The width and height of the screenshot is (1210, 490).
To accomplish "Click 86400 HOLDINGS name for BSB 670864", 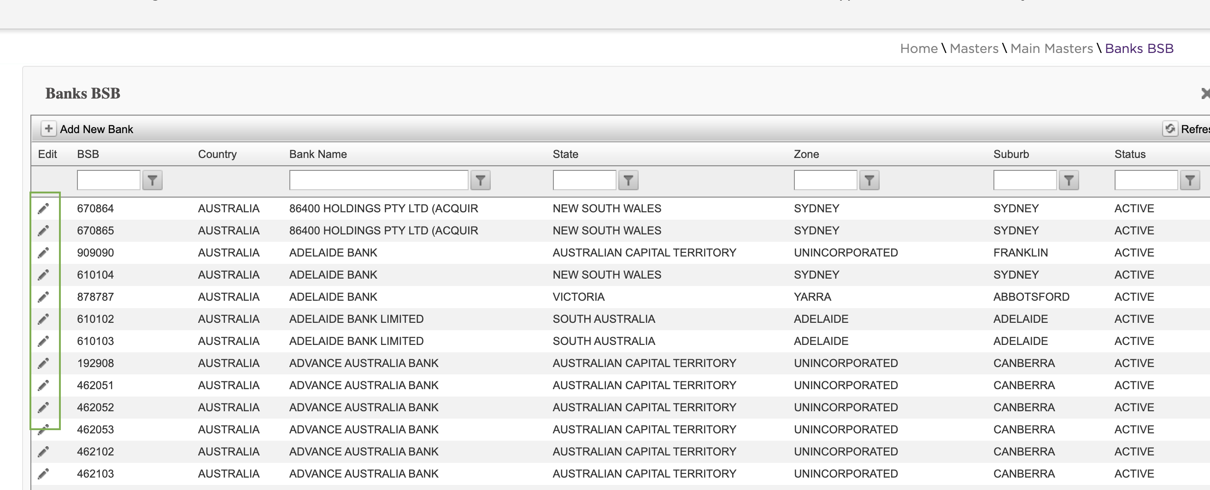I will [x=383, y=209].
